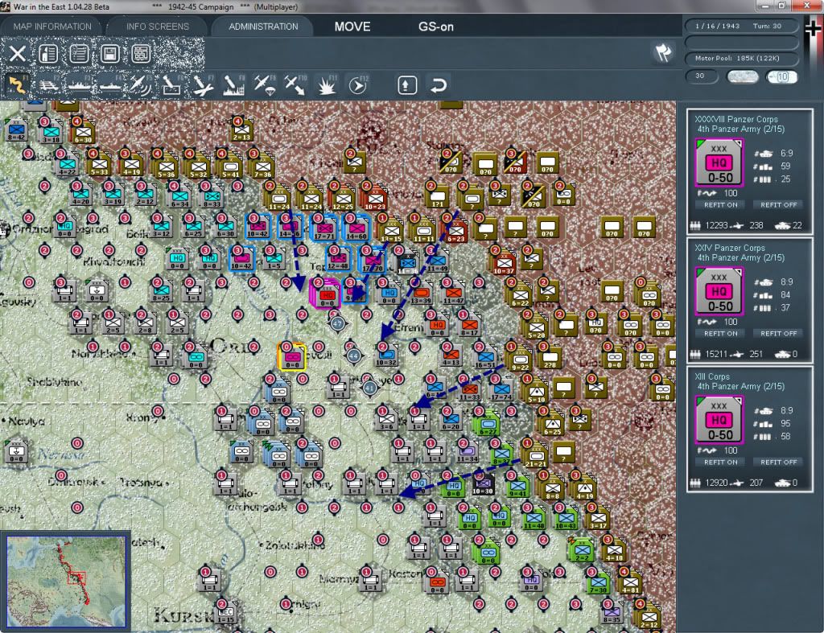Select the F1 Move mode icon

[18, 85]
